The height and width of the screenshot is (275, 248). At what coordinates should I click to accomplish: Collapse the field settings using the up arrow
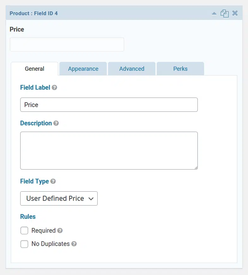coord(214,14)
